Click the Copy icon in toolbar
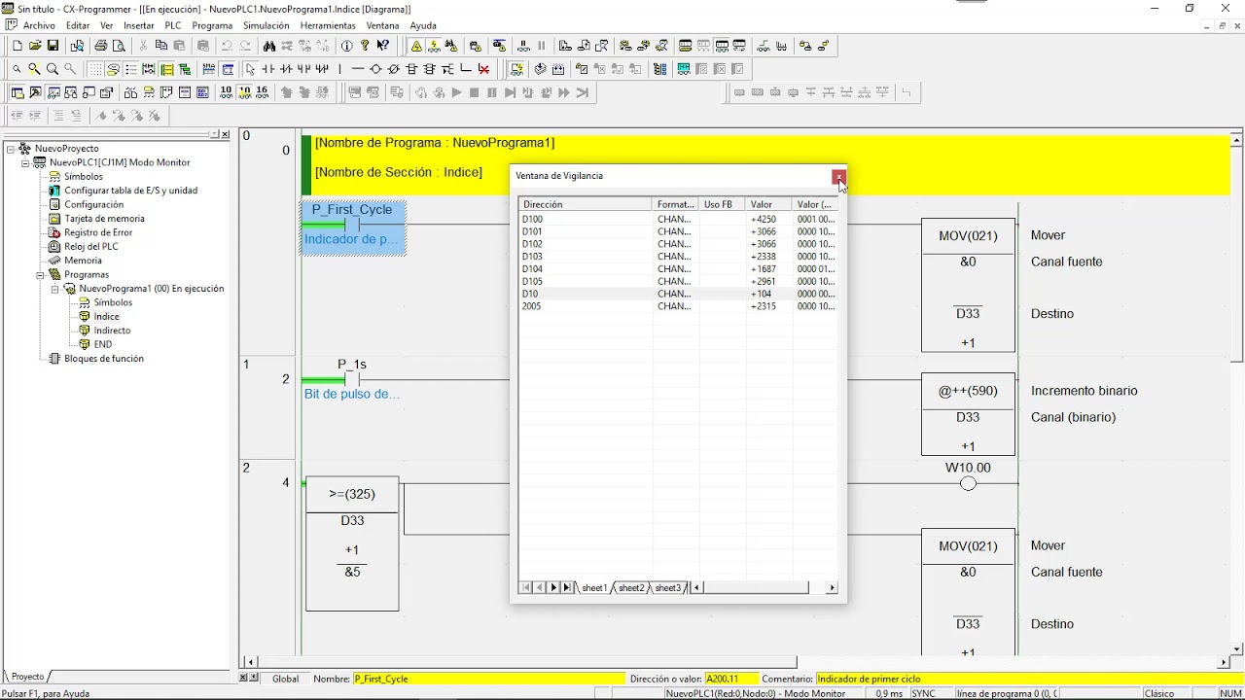The height and width of the screenshot is (700, 1245). click(161, 46)
